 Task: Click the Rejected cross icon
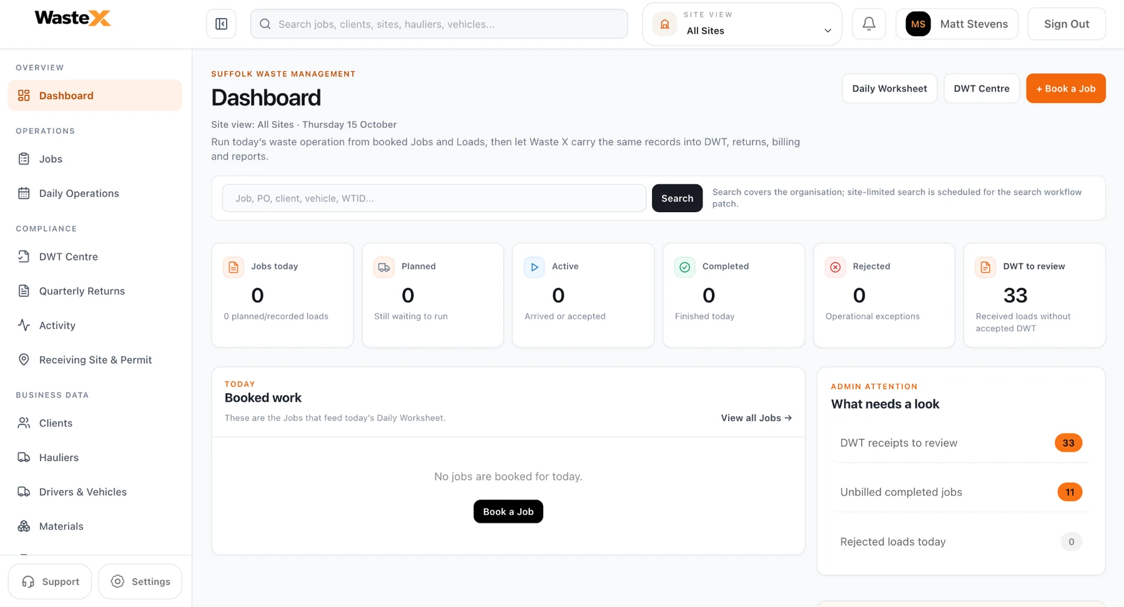pyautogui.click(x=836, y=267)
